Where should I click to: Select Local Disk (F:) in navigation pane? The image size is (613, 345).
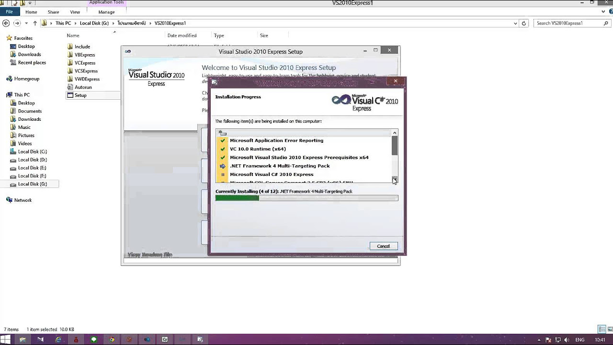click(x=32, y=176)
